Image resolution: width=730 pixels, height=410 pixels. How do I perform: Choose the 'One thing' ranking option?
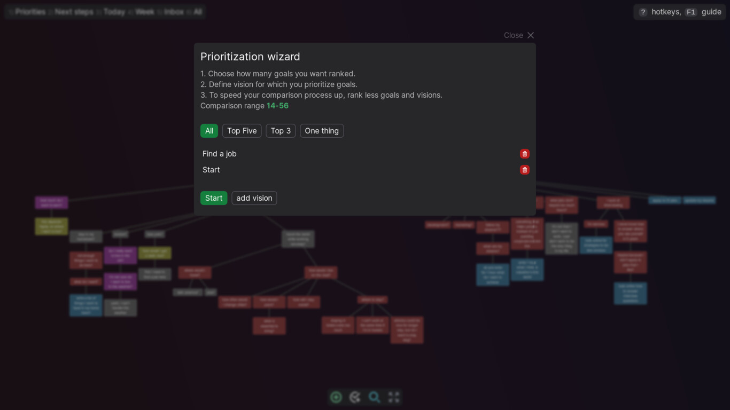(322, 131)
